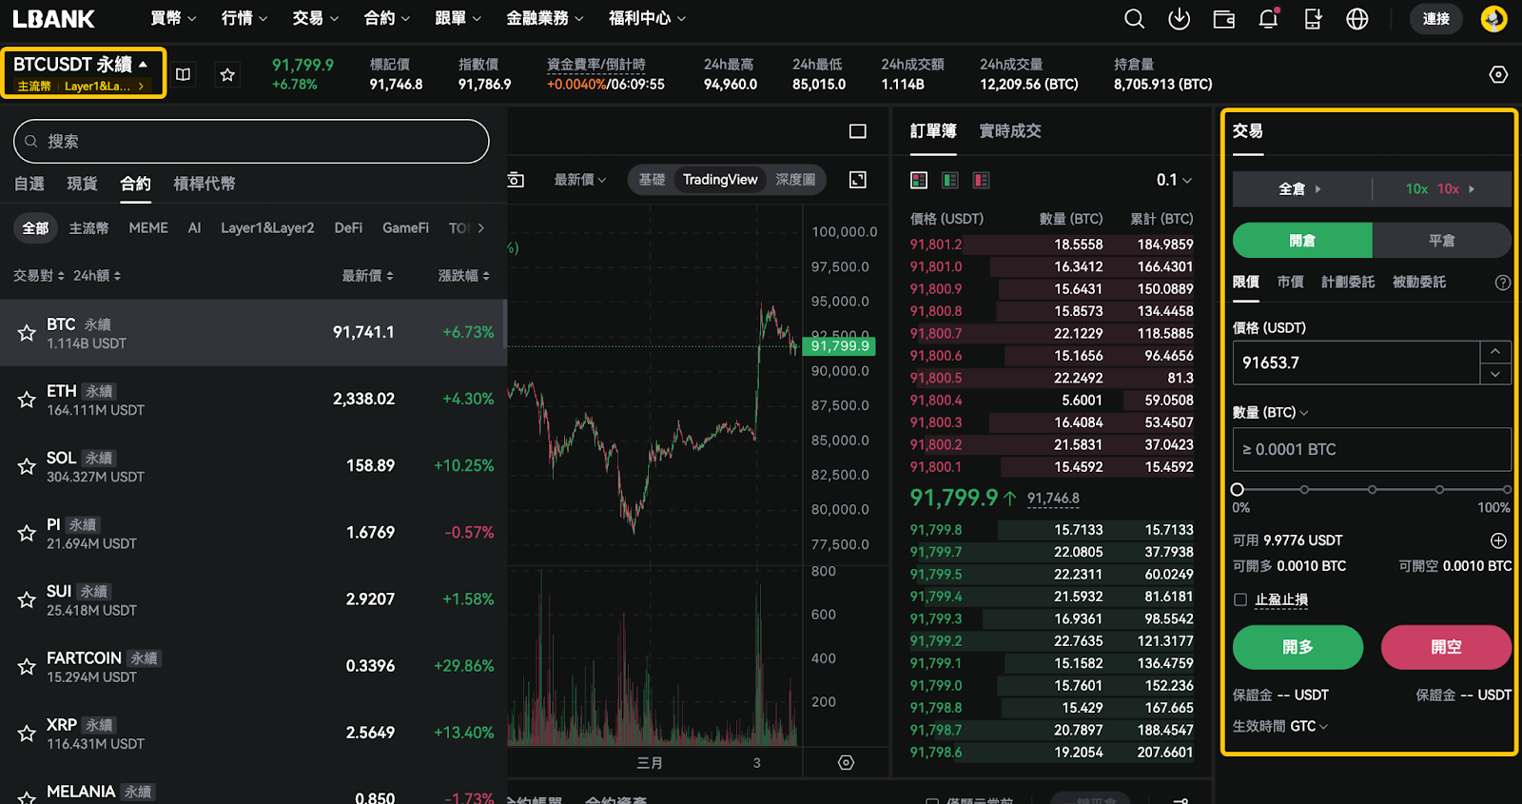Viewport: 1522px width, 804px height.
Task: Open the 福利中心 dropdown menu
Action: [x=647, y=18]
